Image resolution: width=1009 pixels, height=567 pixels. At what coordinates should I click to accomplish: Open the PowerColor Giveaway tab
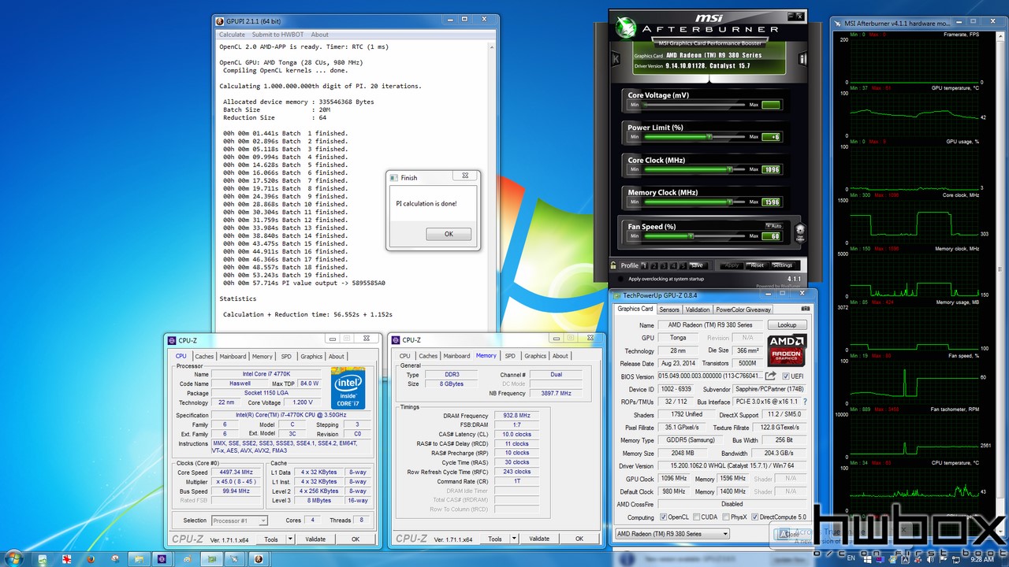[x=743, y=309]
